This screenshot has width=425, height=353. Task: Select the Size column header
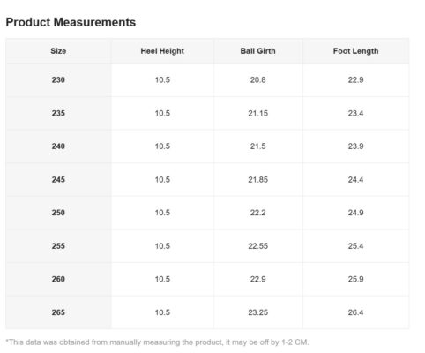(x=58, y=51)
